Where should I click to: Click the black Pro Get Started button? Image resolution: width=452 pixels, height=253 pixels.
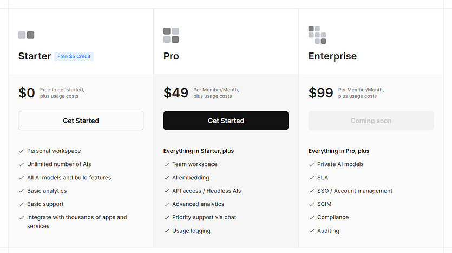(226, 121)
